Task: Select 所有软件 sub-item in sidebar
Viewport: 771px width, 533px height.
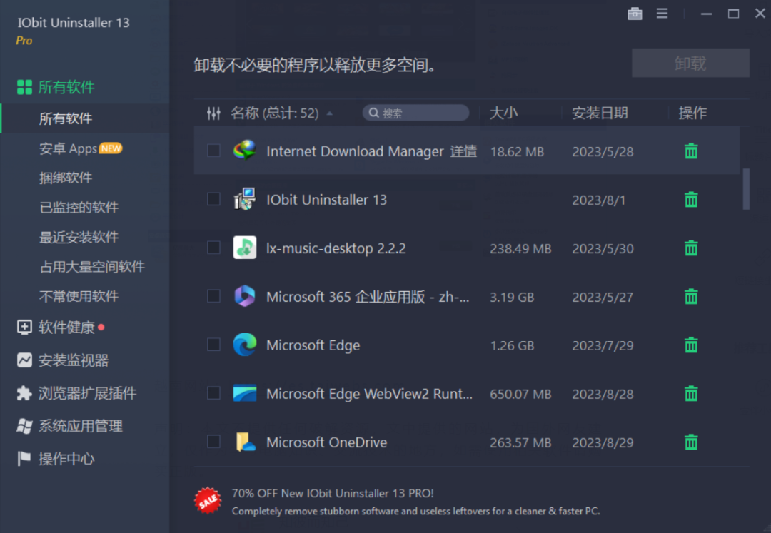Action: point(84,118)
